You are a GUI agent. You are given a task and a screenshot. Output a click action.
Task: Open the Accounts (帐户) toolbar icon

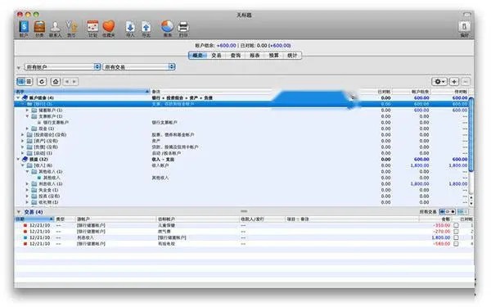tap(24, 28)
